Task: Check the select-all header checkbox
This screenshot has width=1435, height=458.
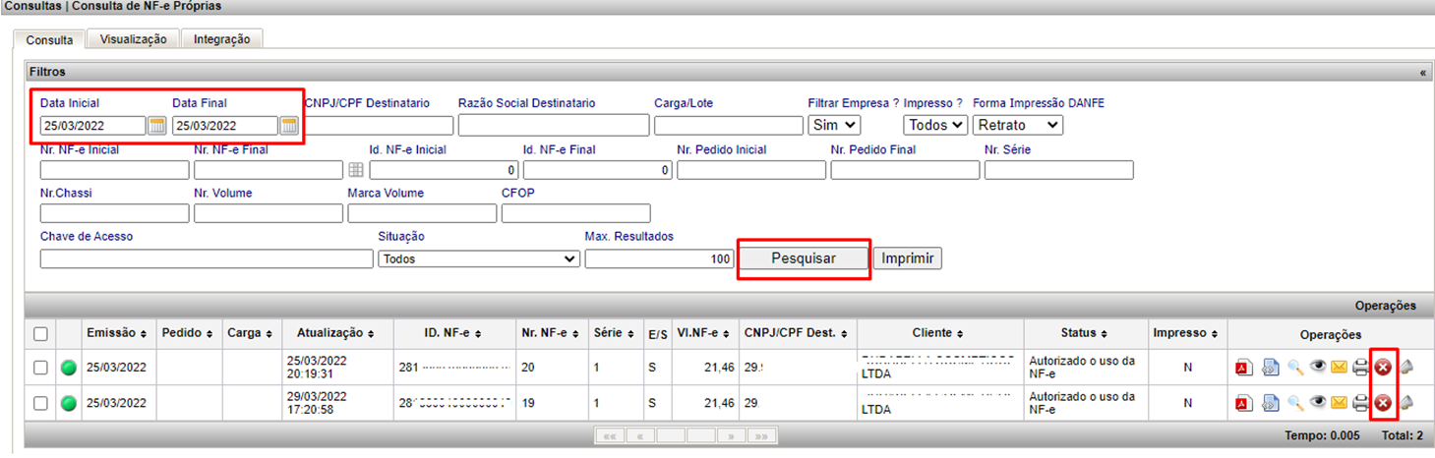Action: pyautogui.click(x=40, y=334)
